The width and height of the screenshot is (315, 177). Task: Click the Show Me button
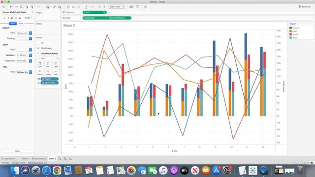pos(304,6)
